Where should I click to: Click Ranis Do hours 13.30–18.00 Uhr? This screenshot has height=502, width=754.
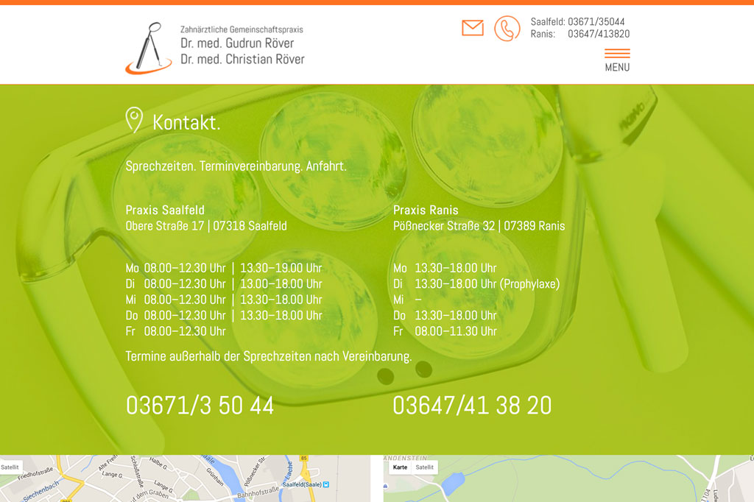(x=456, y=316)
